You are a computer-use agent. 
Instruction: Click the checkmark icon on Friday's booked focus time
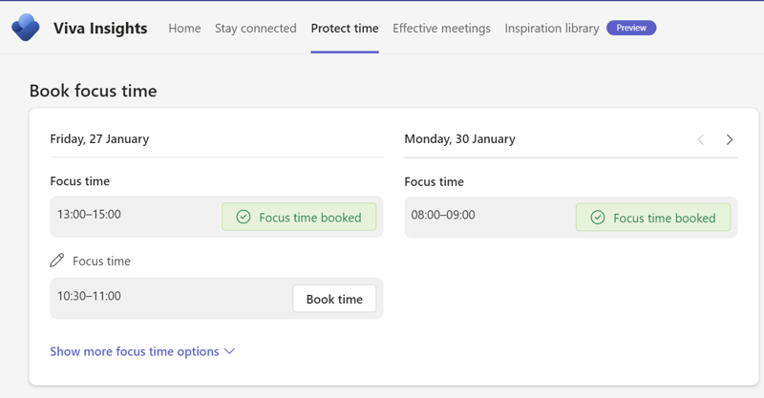[x=244, y=218]
